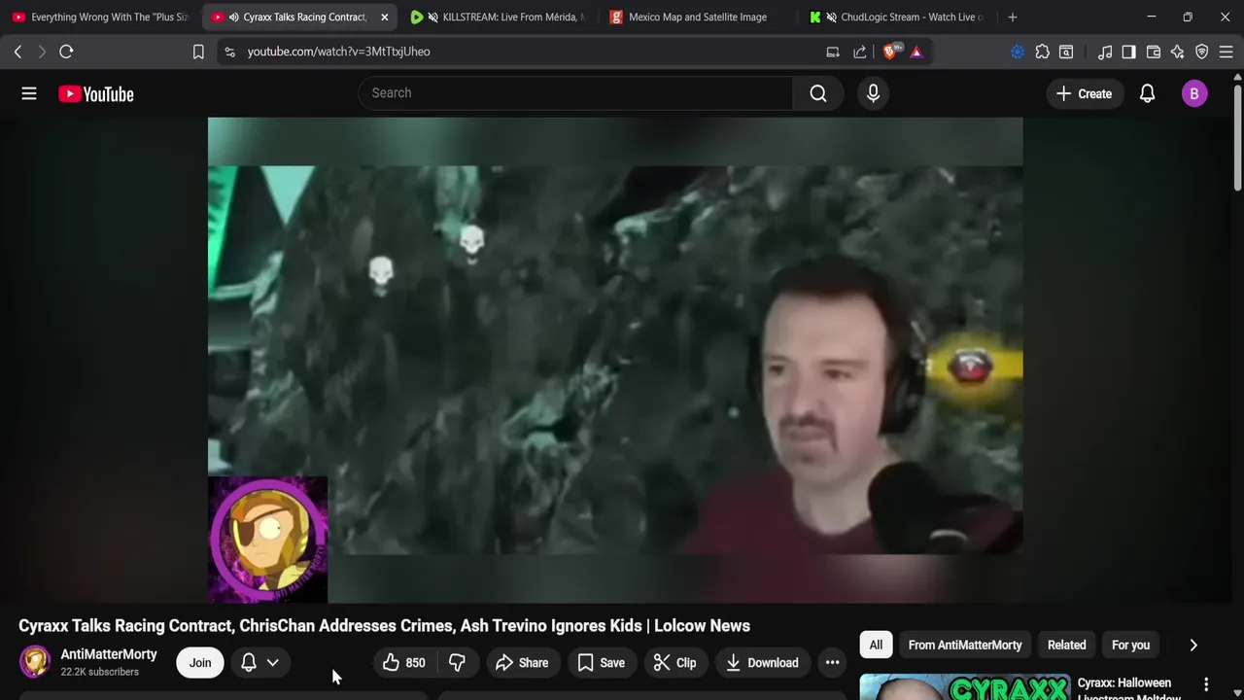View site information icon in address bar
Image resolution: width=1244 pixels, height=700 pixels.
229,52
